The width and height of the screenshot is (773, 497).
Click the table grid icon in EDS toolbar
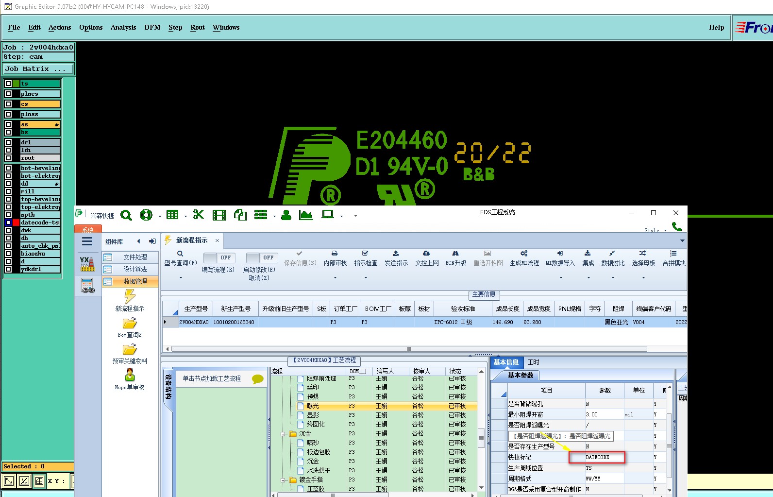tap(172, 215)
